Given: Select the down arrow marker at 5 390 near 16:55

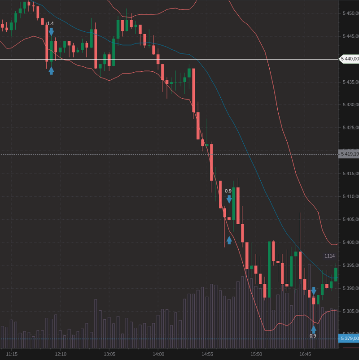Looking at the screenshot, I should pos(314,291).
